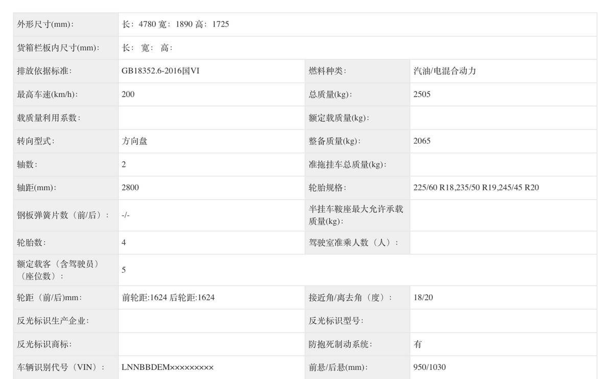Select the wheelbase value 2800
The height and width of the screenshot is (379, 613).
coord(130,188)
